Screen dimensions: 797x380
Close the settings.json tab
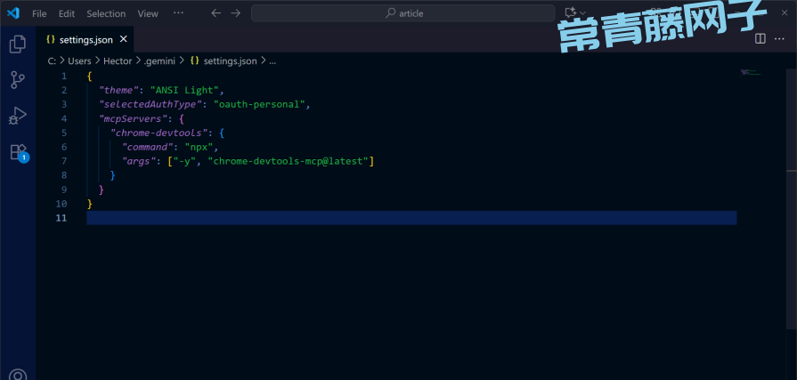124,39
